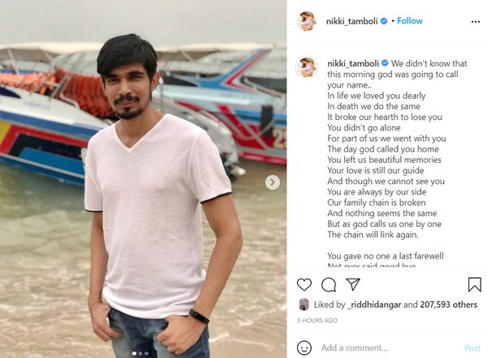Click the Post comment button
This screenshot has height=358, width=487.
coord(472,348)
